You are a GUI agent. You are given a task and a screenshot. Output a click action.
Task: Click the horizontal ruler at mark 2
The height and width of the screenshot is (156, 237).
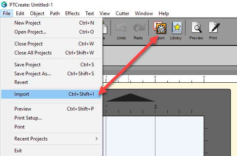155,79
